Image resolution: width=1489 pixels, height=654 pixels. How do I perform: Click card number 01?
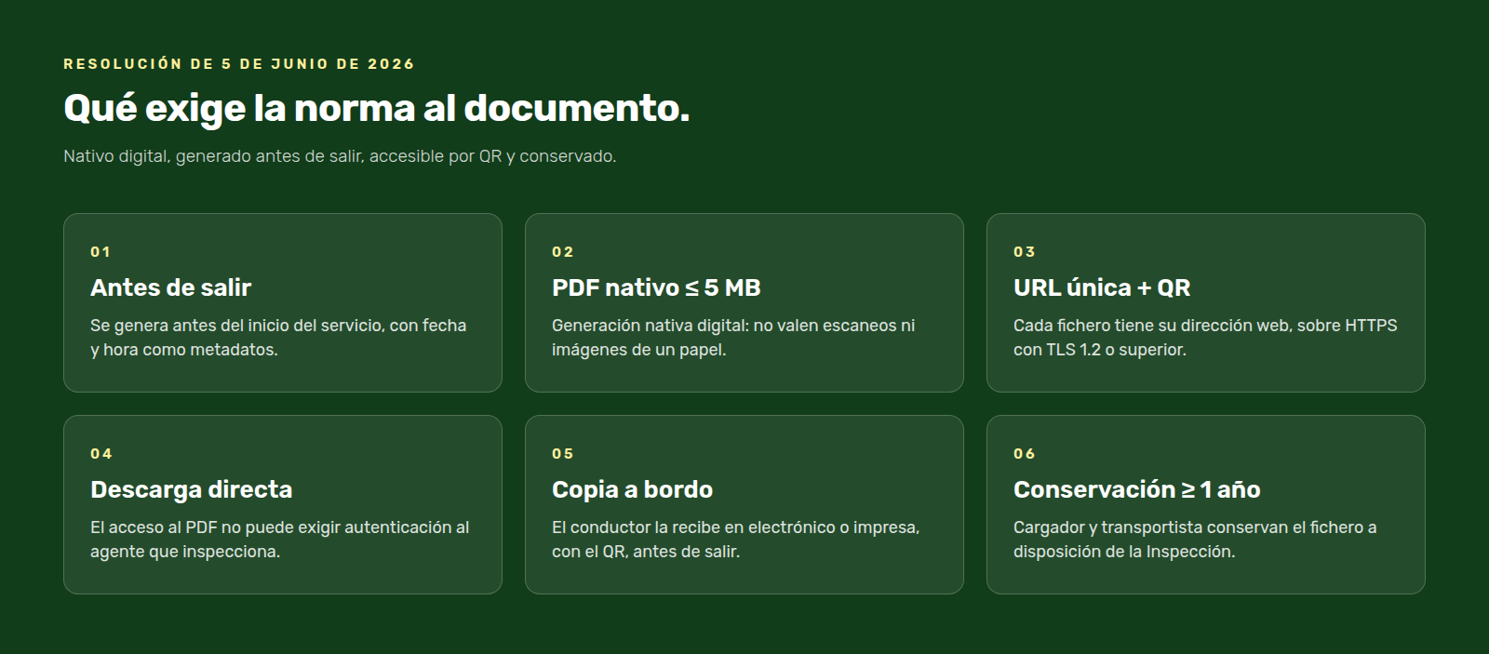pos(101,252)
